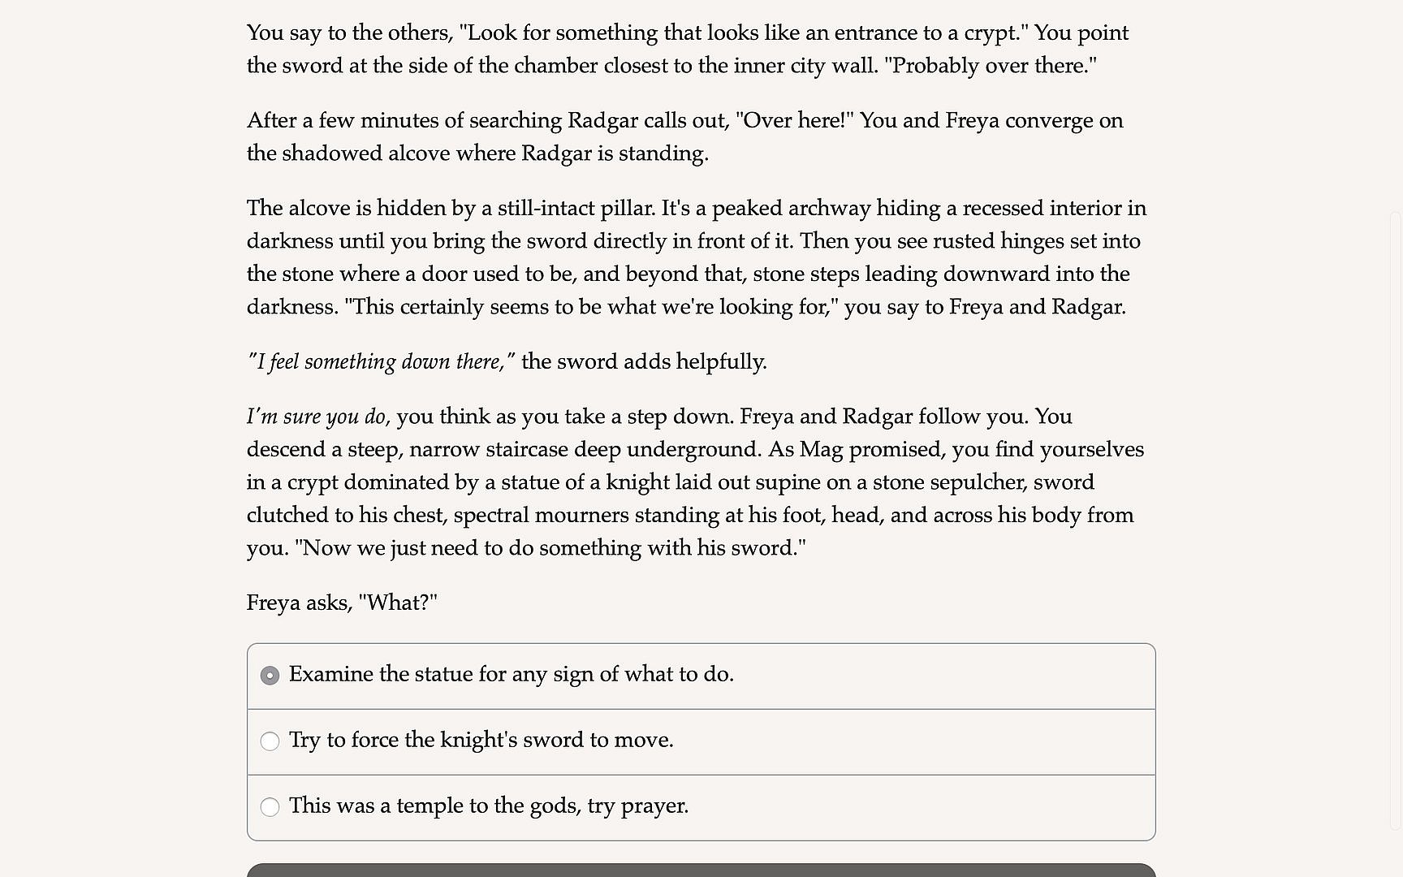
Task: Click the italic thought 'I'm sure you do'
Action: [x=316, y=417]
